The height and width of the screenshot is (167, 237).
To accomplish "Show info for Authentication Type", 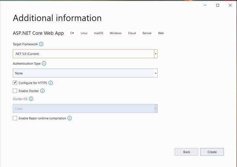I will click(44, 64).
